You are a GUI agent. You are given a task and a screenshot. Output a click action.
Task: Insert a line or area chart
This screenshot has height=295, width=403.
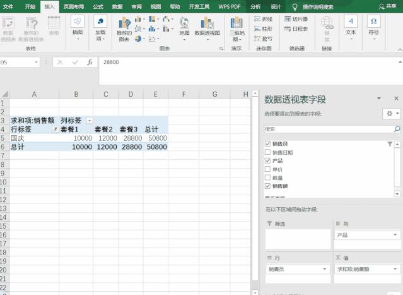139,29
